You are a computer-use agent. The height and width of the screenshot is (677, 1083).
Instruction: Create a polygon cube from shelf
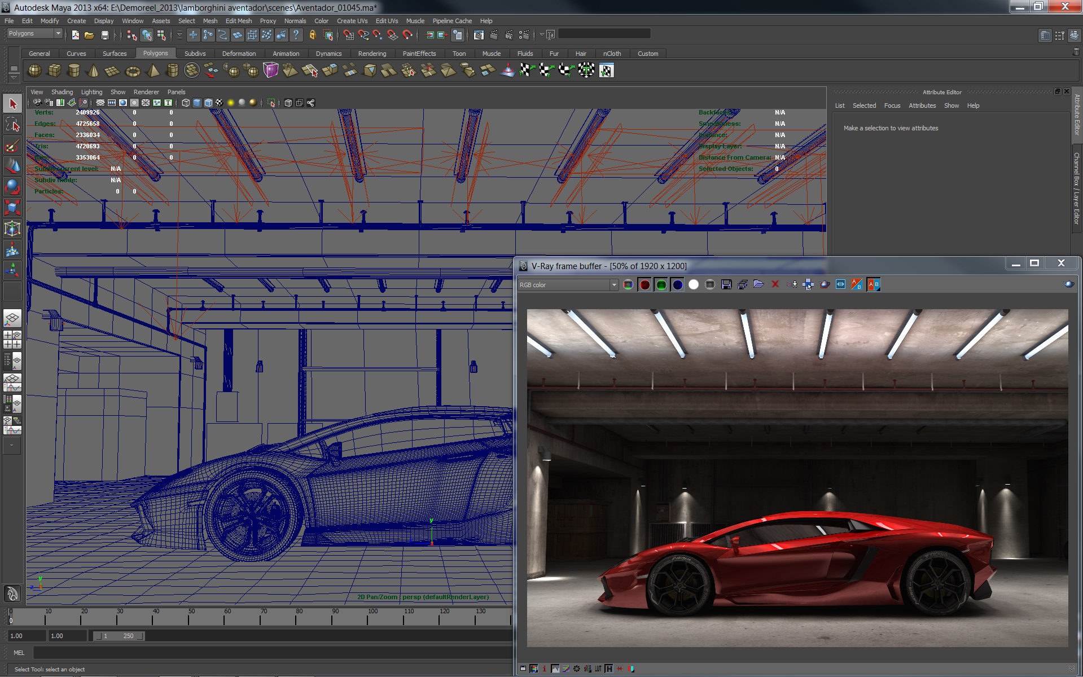(55, 71)
